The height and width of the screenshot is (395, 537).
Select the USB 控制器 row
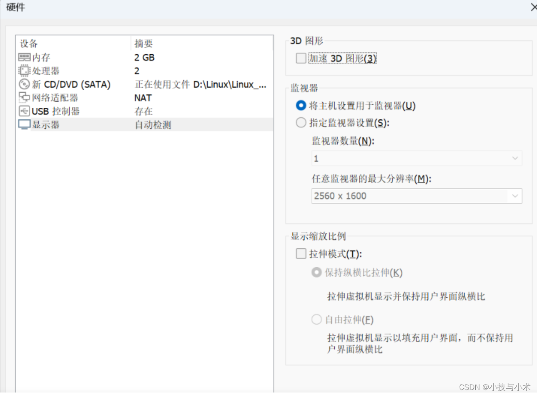point(144,111)
